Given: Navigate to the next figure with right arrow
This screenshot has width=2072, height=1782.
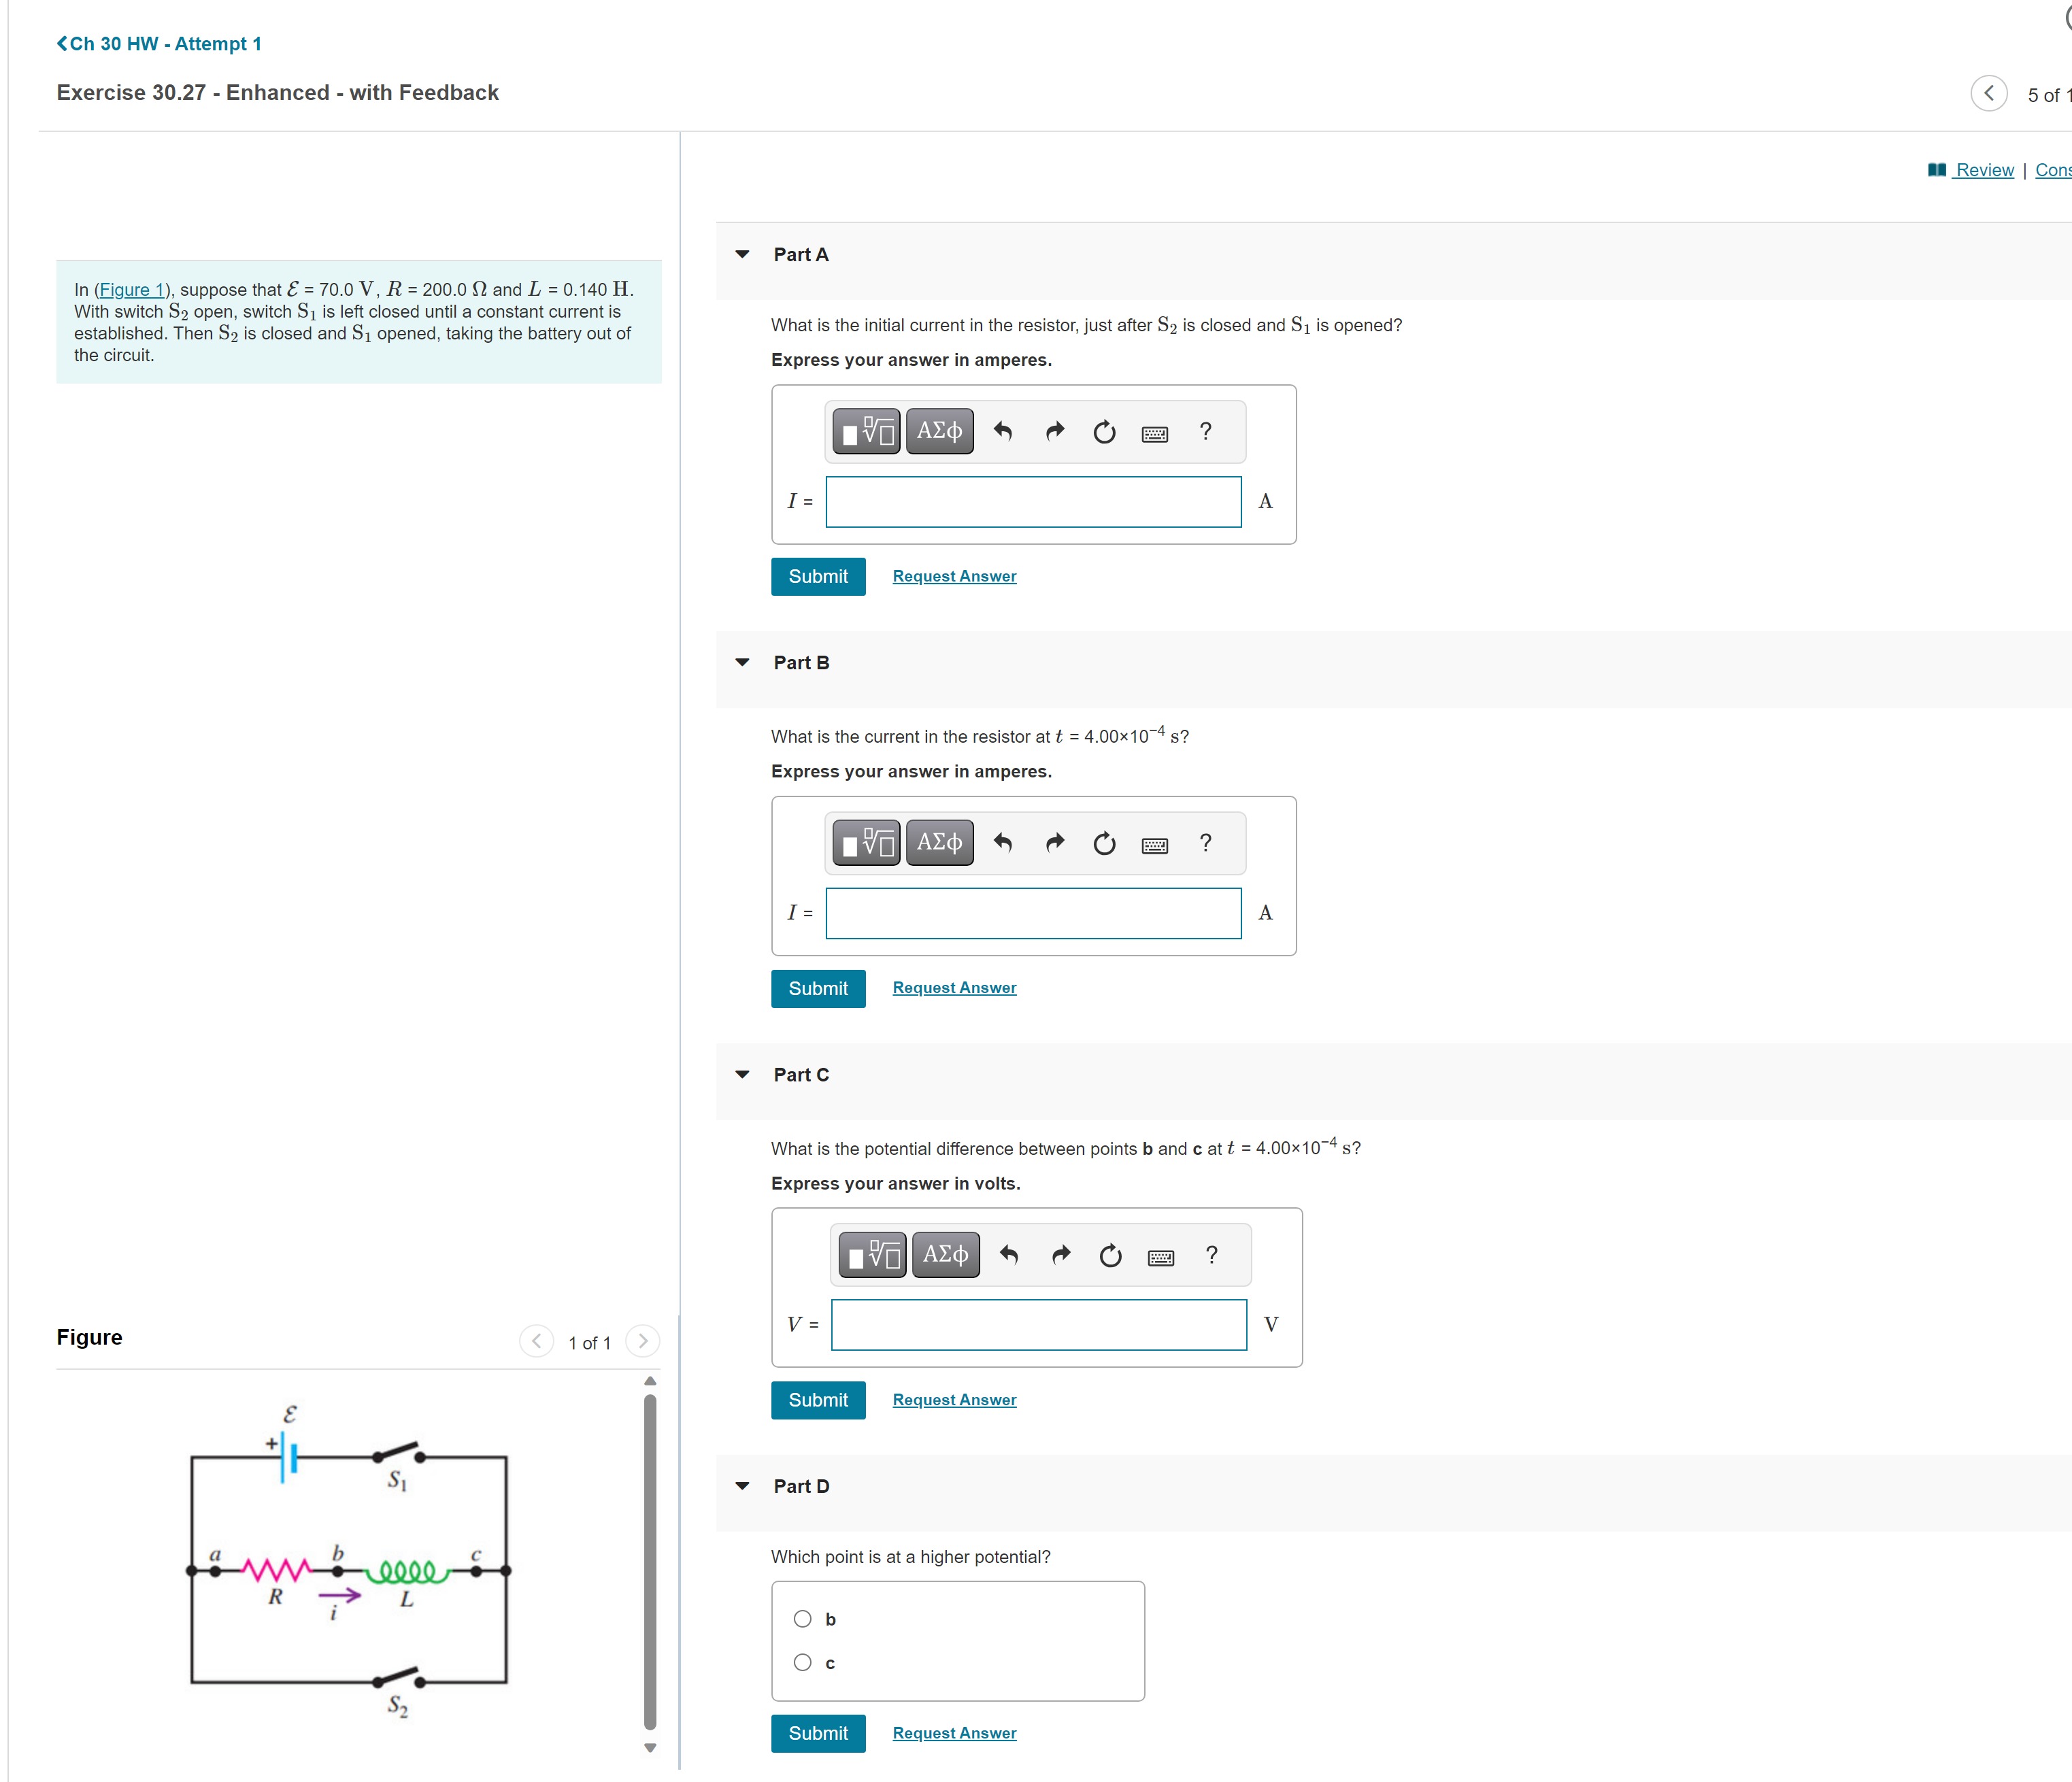Looking at the screenshot, I should coord(642,1341).
